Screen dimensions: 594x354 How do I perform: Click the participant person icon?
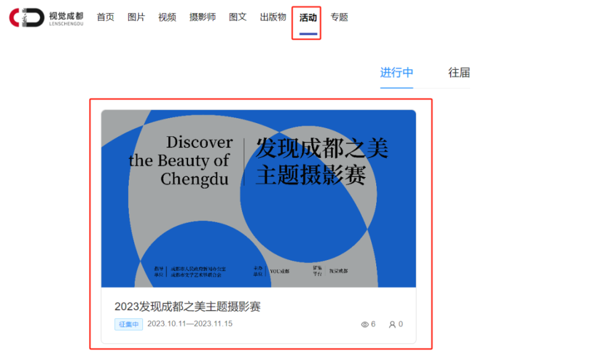click(x=392, y=324)
